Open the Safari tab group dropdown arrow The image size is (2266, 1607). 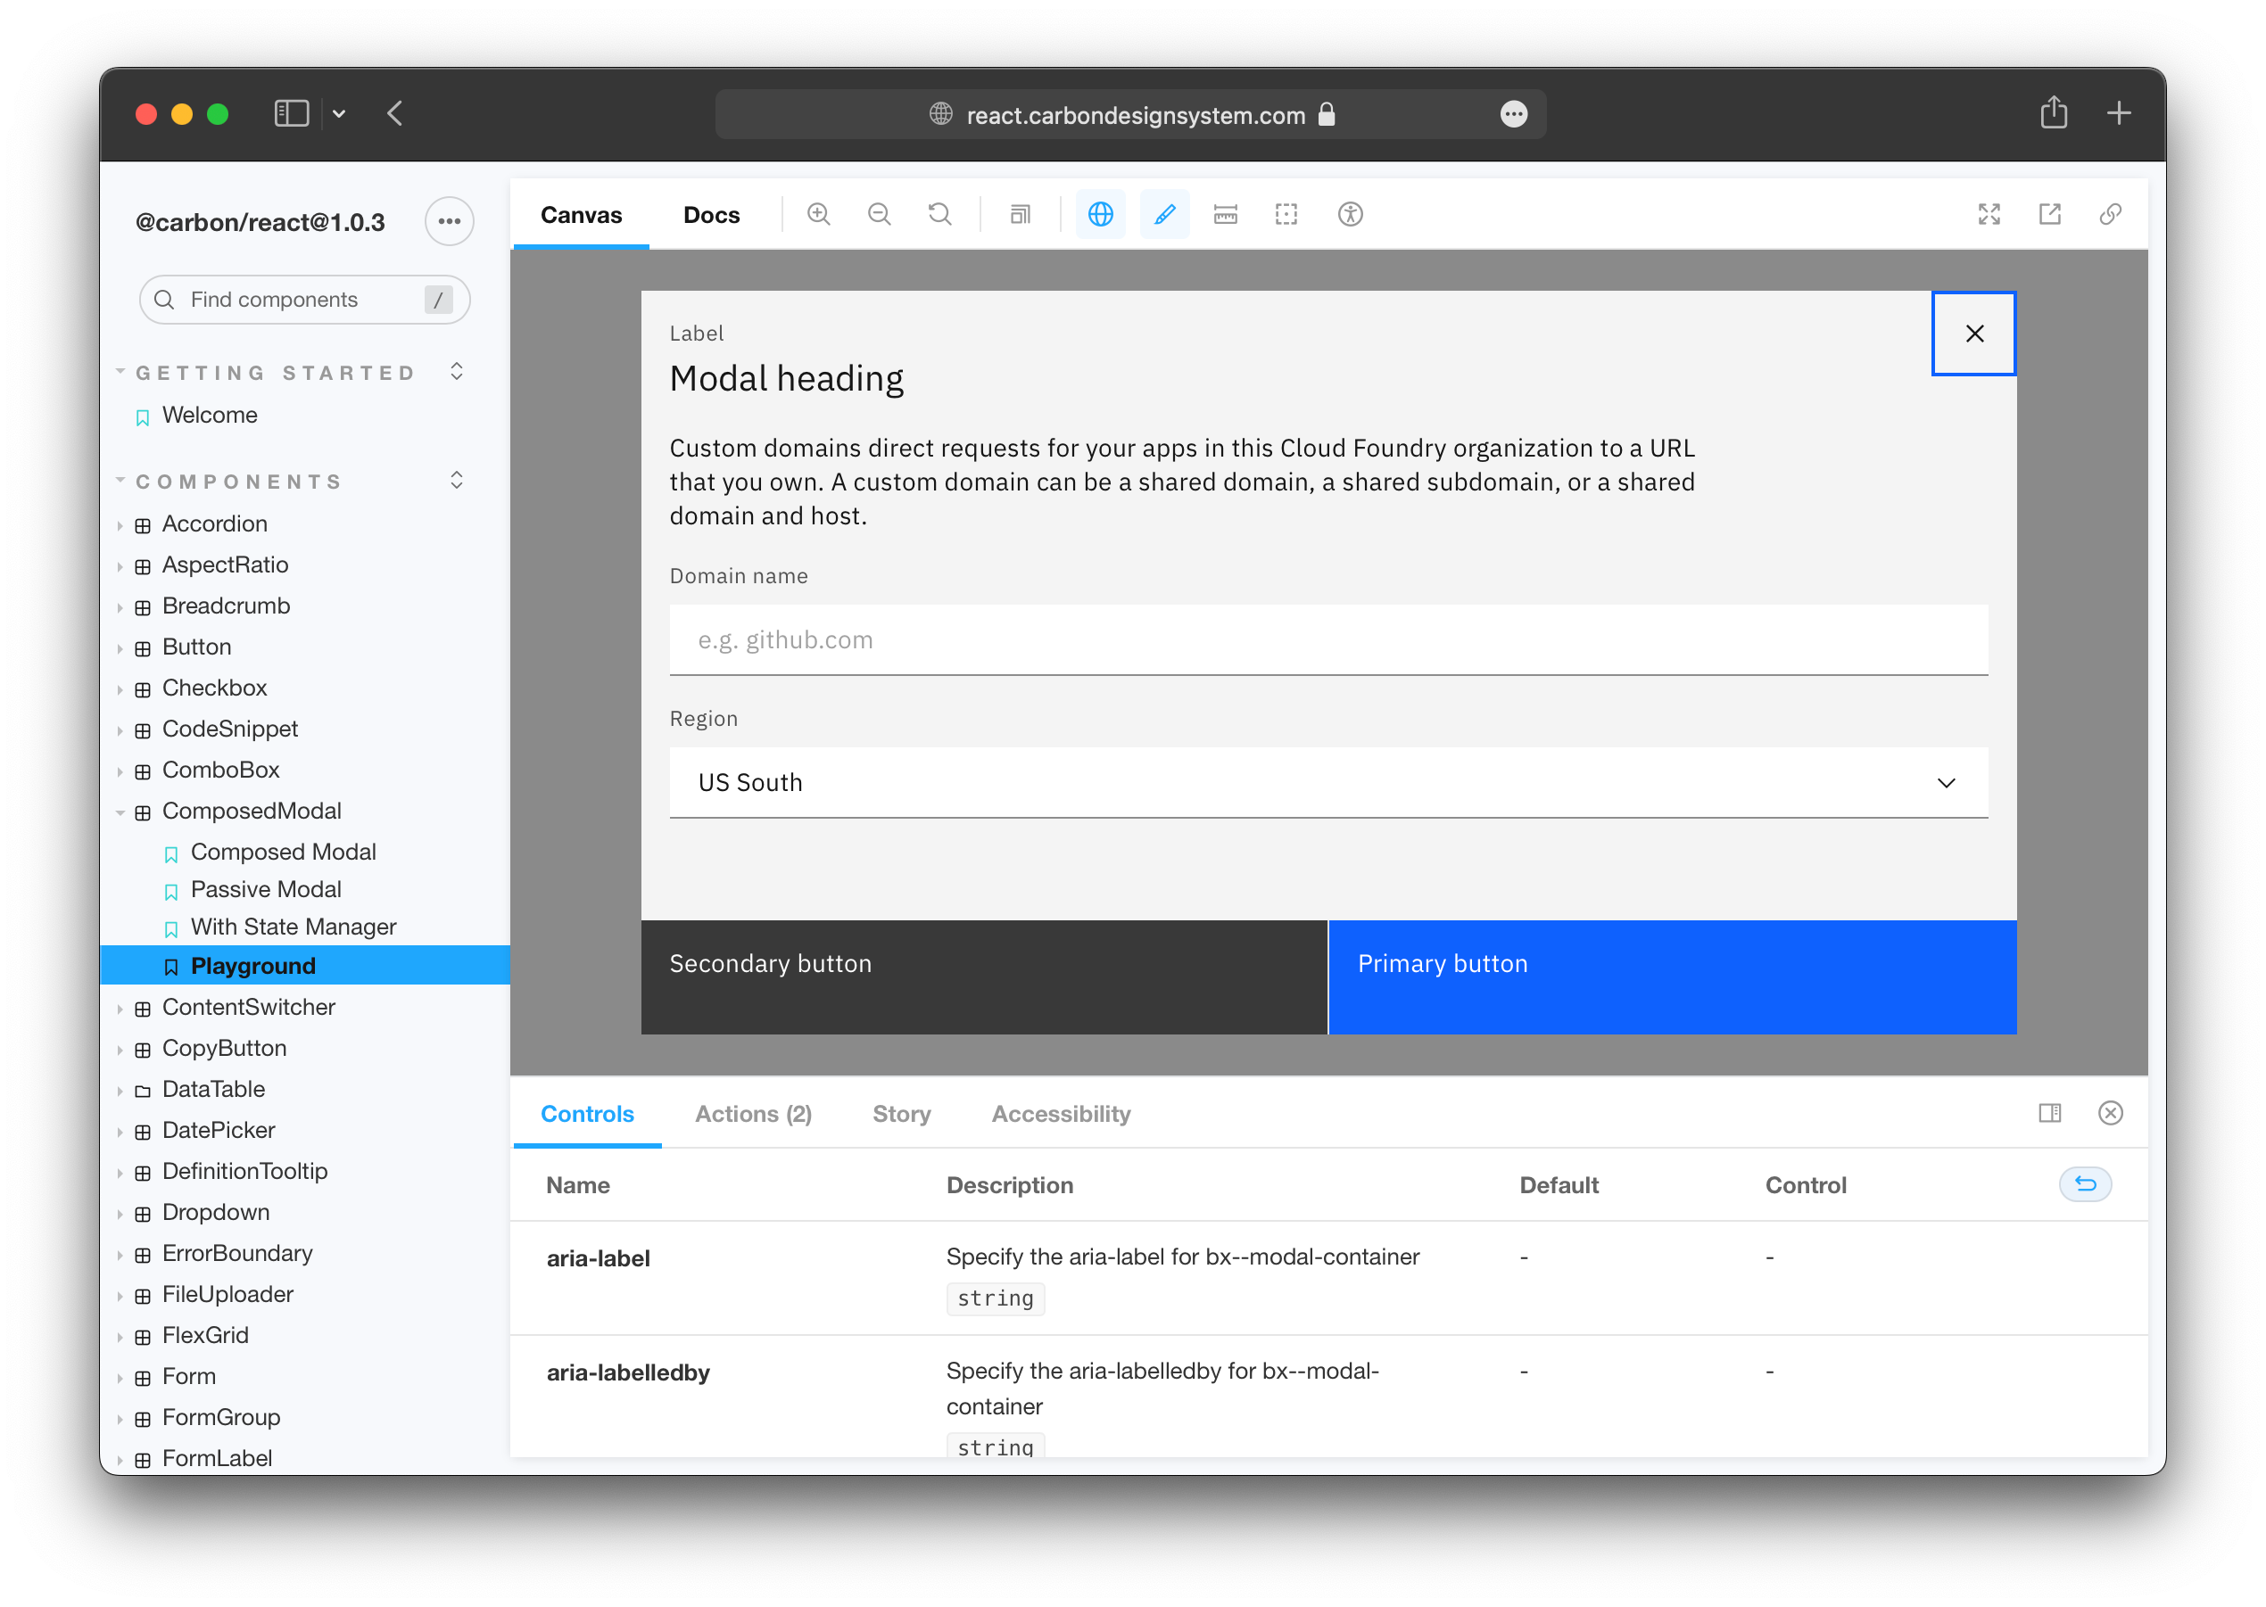(339, 114)
